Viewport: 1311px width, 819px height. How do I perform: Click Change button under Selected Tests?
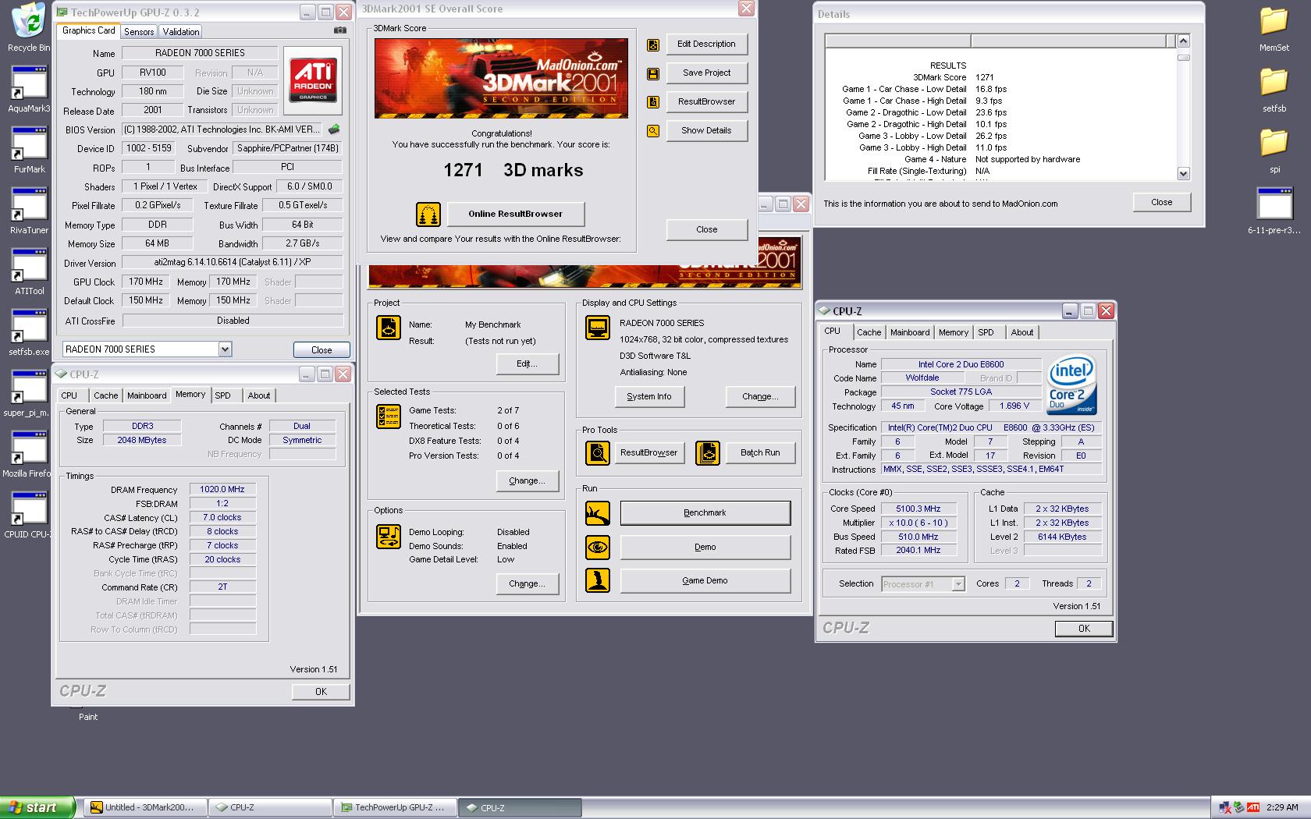(527, 480)
